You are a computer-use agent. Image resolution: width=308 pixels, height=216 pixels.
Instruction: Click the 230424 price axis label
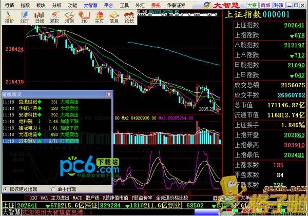click(14, 49)
